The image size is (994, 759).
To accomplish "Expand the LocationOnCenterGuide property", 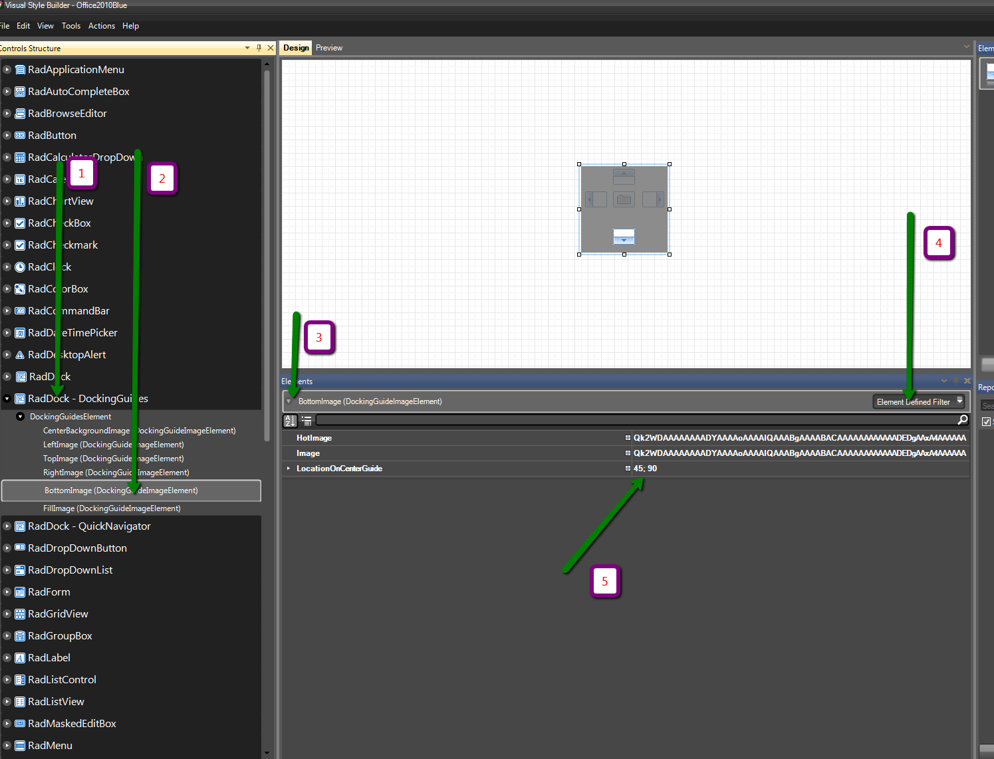I will 289,469.
